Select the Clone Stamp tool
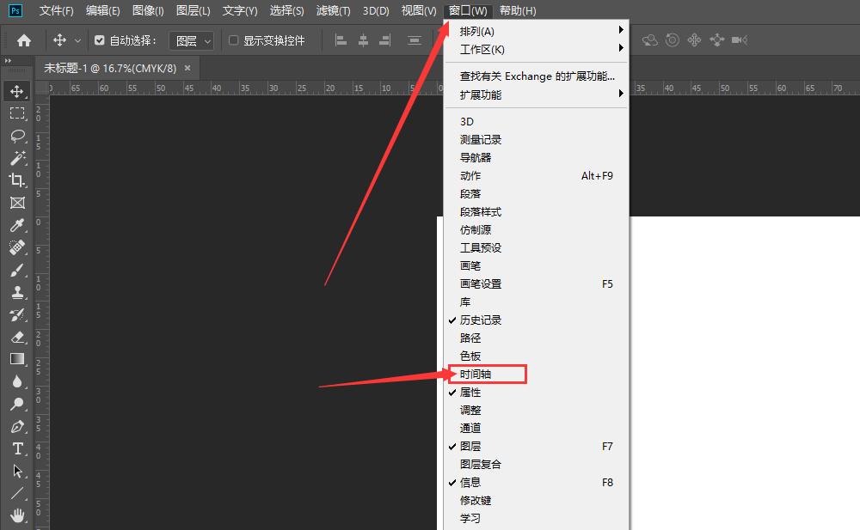 click(x=18, y=293)
